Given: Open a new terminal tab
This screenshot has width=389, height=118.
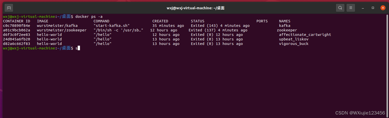Looking at the screenshot, I should [x=9, y=8].
